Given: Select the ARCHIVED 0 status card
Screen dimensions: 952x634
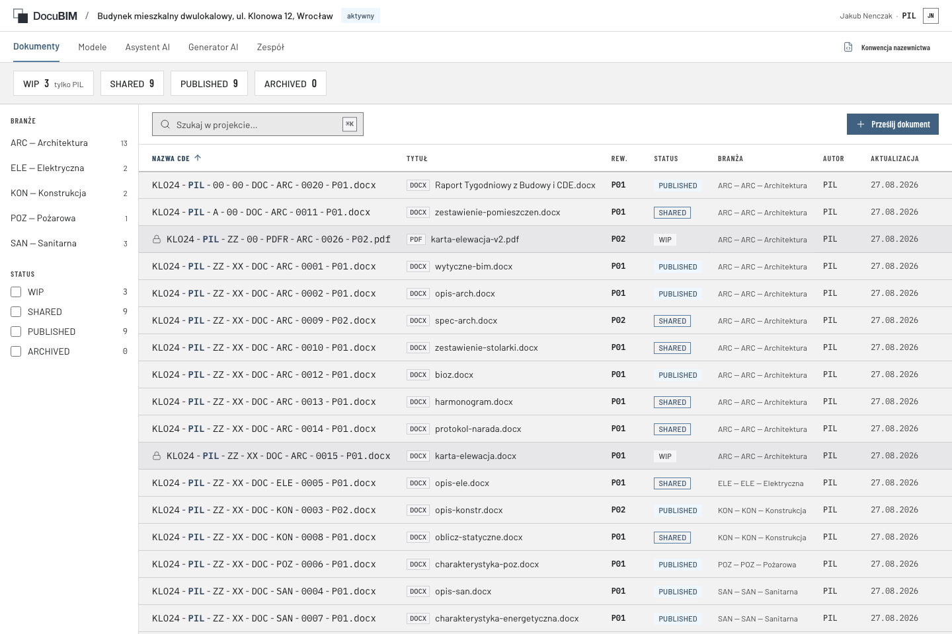Looking at the screenshot, I should pos(290,83).
